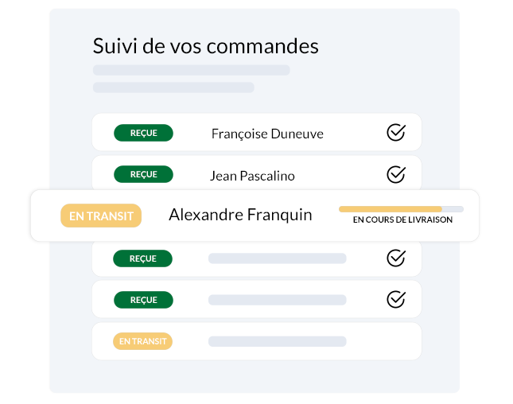Click small EN TRANSIT badge in last row

(142, 341)
